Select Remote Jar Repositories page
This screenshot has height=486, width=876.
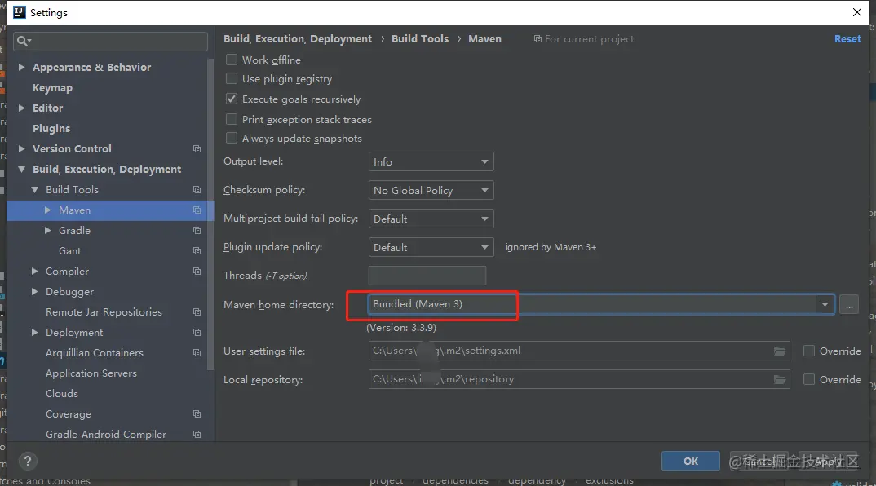(104, 311)
